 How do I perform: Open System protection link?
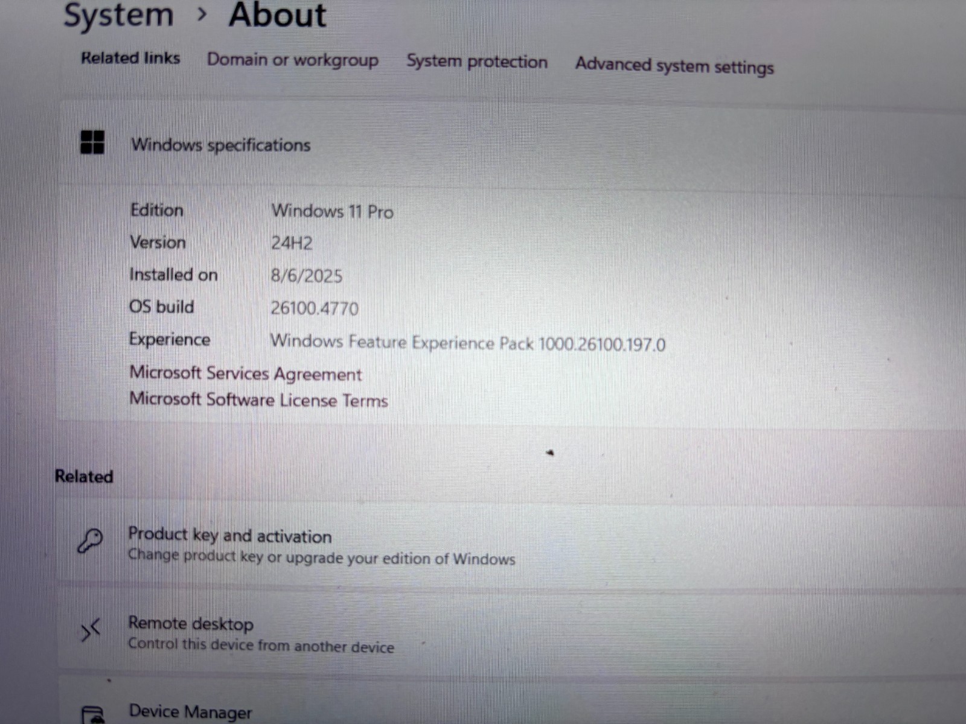coord(477,62)
